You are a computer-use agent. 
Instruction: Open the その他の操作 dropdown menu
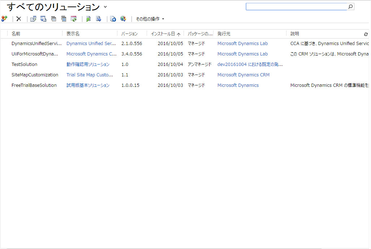click(150, 19)
